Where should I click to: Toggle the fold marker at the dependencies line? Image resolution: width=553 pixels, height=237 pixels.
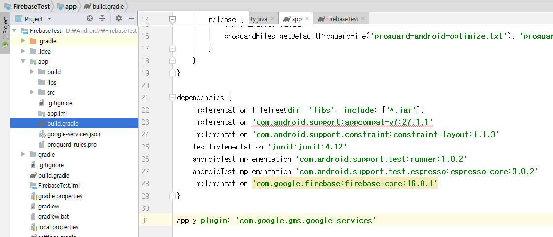(x=172, y=97)
